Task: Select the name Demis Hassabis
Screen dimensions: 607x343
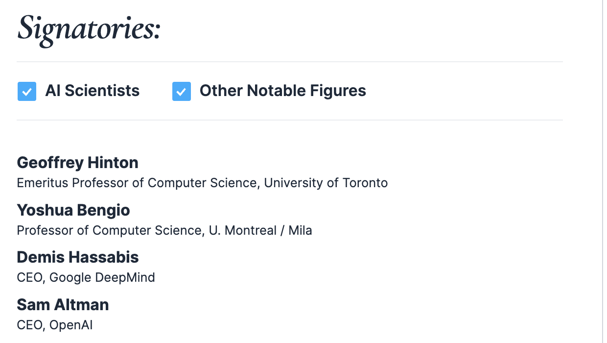Action: (78, 257)
